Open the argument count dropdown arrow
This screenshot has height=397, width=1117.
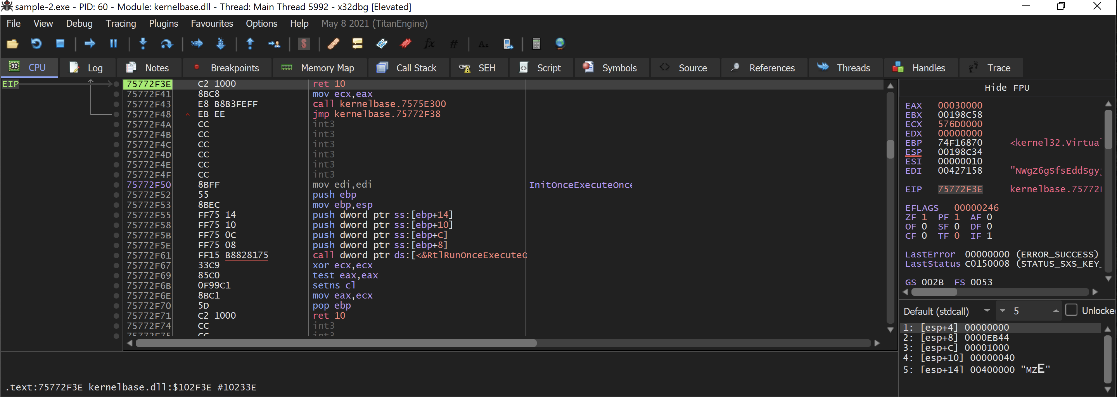[x=1002, y=311]
